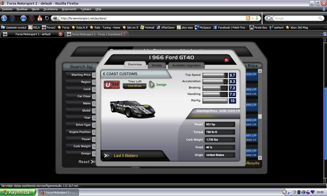The width and height of the screenshot is (327, 196).
Task: Open the Available Upgrades tab
Action: point(186,65)
